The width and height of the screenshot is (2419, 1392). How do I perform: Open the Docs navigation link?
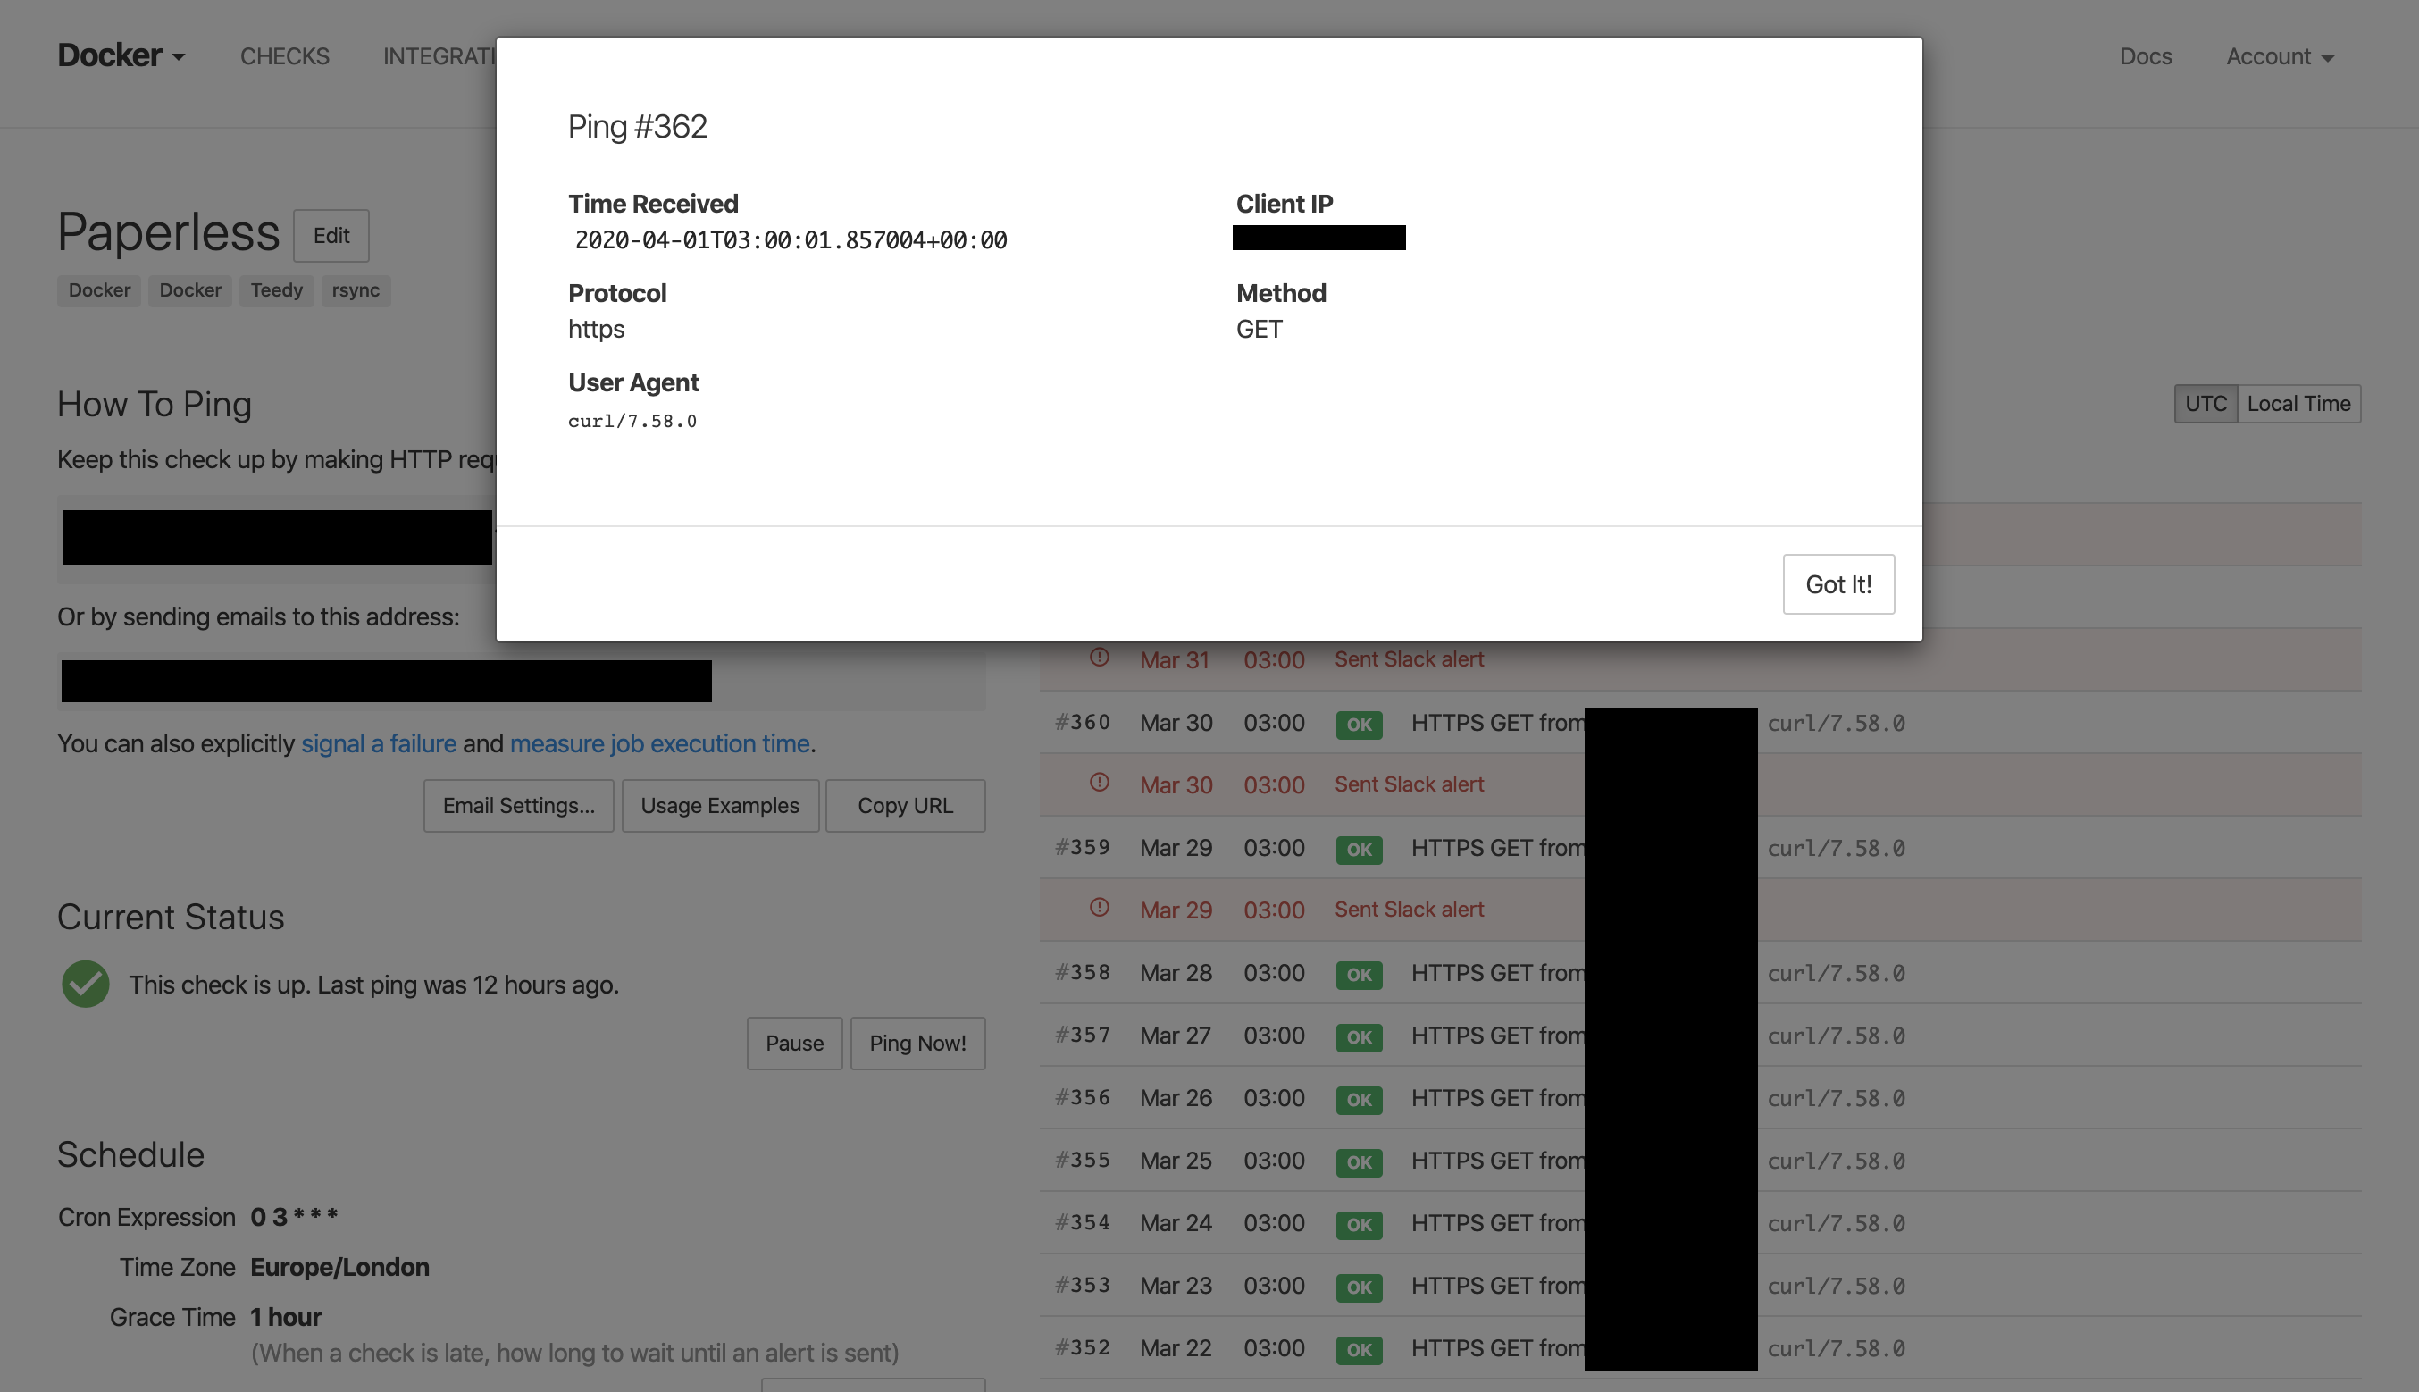(2145, 56)
